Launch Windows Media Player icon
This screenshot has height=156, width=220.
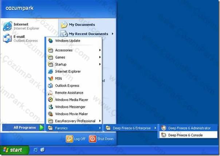[x=51, y=100]
